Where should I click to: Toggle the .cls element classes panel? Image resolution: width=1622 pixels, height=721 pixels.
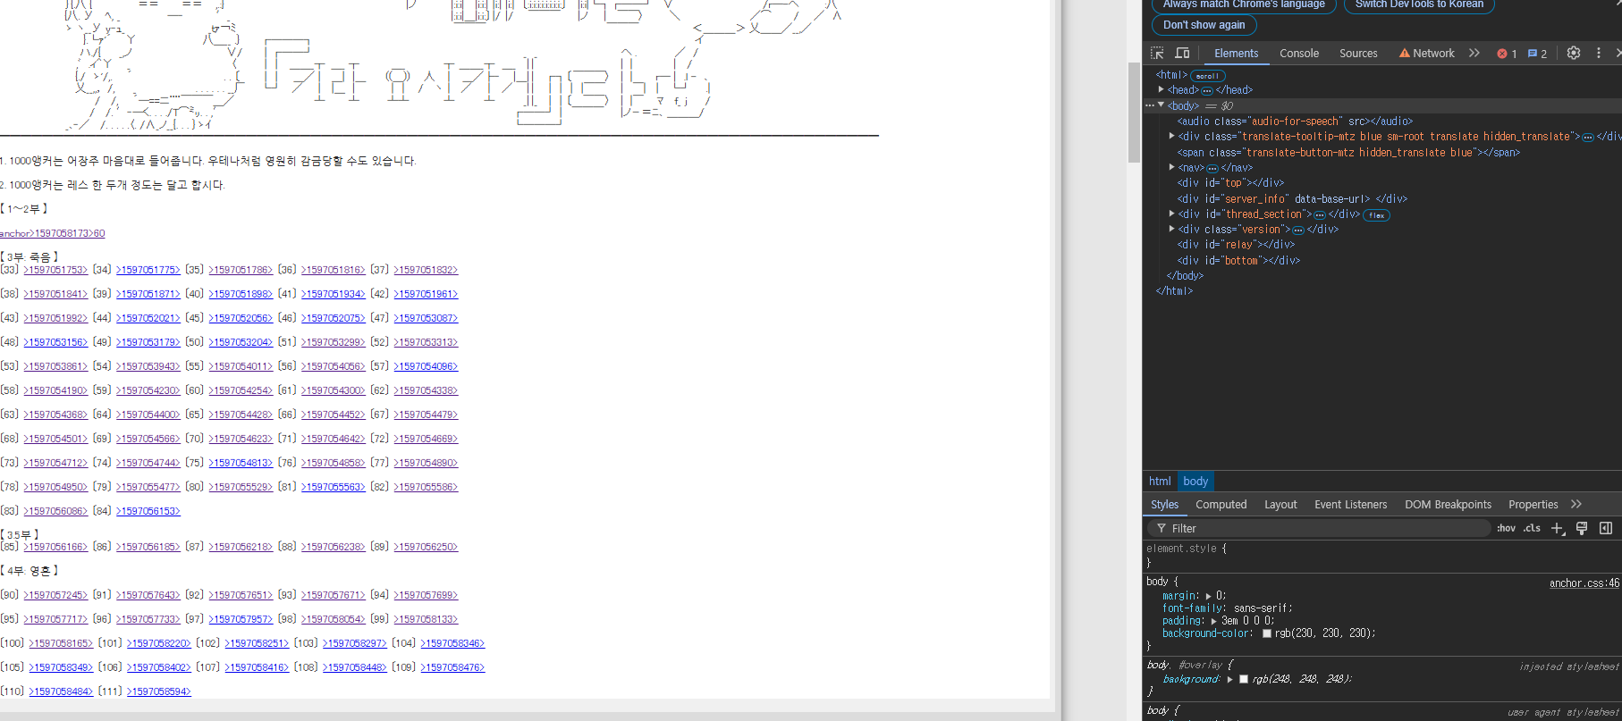tap(1532, 529)
